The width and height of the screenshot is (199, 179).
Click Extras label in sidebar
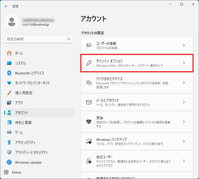(17, 172)
